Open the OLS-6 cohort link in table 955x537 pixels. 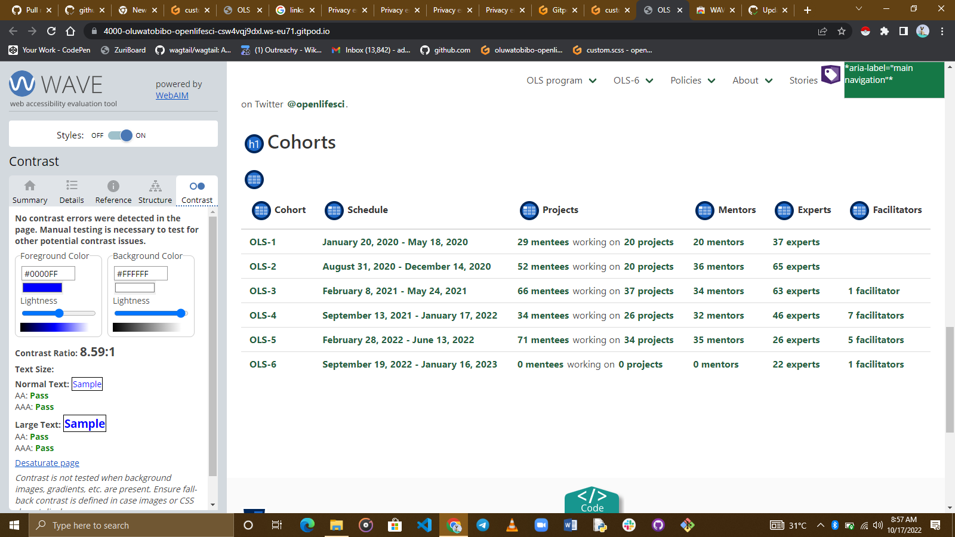click(x=263, y=365)
